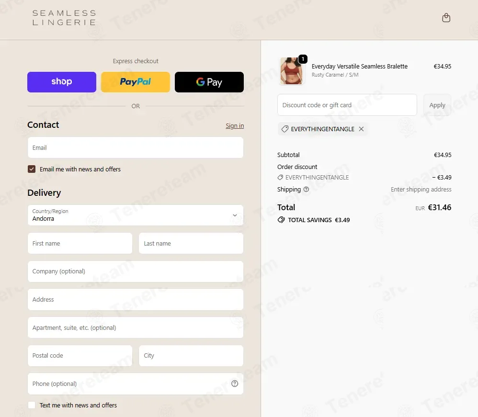Viewport: 478px width, 417px height.
Task: Focus the Discount code or gift card field
Action: coord(347,105)
